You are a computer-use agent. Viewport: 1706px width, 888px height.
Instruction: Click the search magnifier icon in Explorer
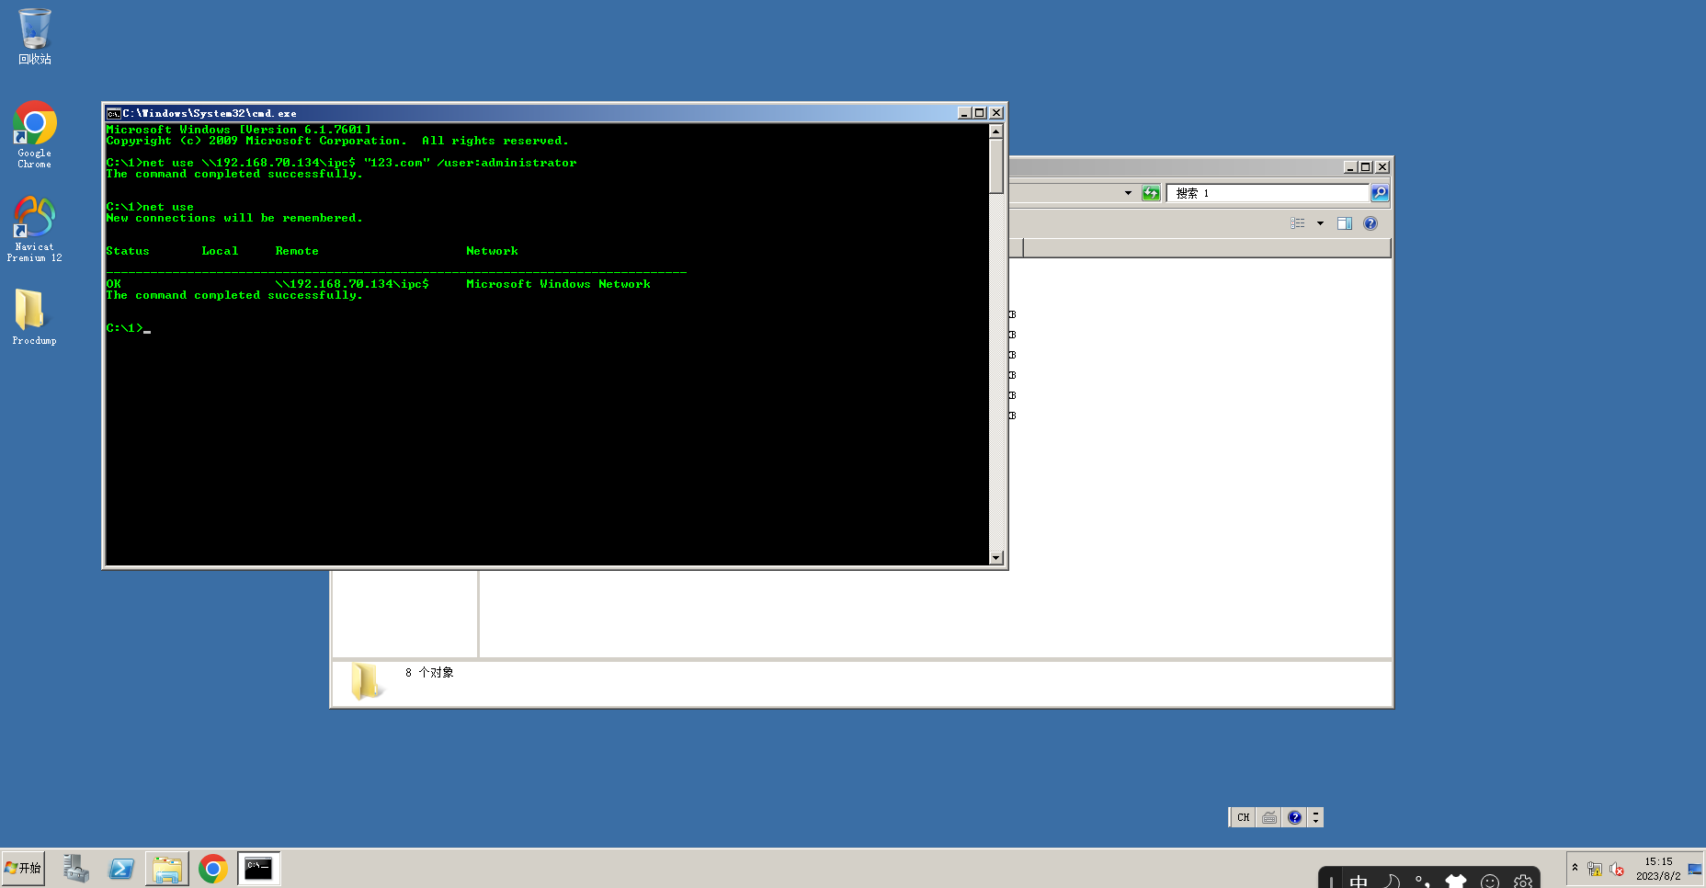(1379, 192)
